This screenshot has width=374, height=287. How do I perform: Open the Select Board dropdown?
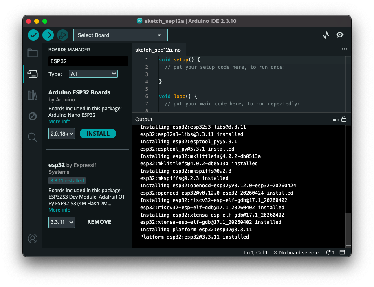pyautogui.click(x=121, y=35)
